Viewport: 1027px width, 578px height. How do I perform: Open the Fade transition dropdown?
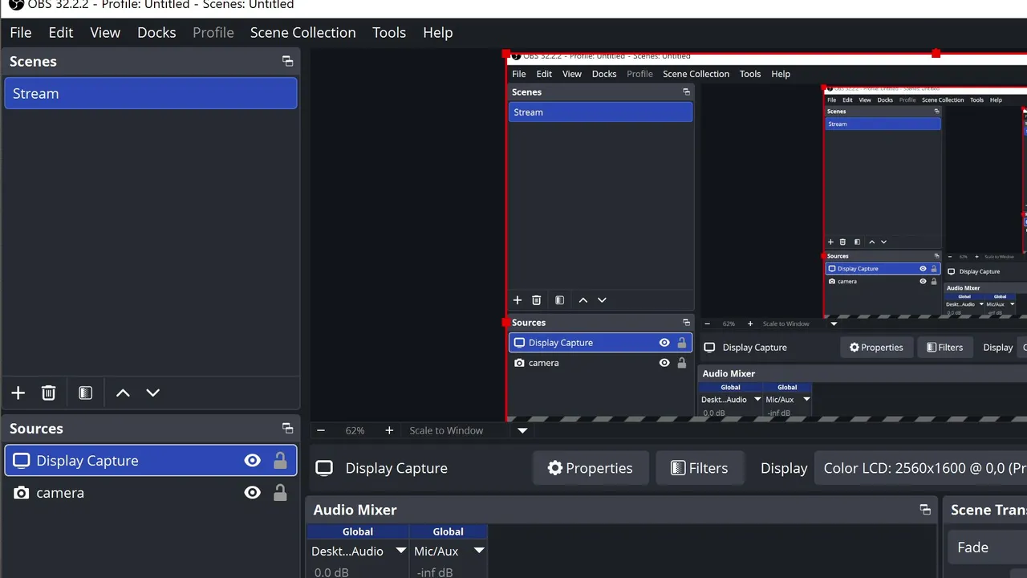(x=987, y=547)
